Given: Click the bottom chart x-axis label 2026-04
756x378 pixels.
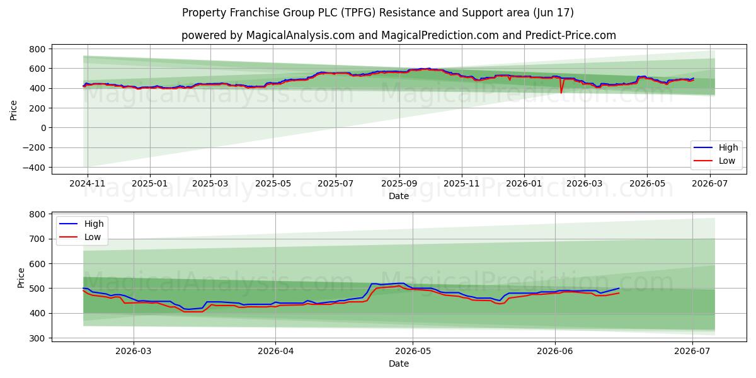Looking at the screenshot, I should [x=276, y=351].
